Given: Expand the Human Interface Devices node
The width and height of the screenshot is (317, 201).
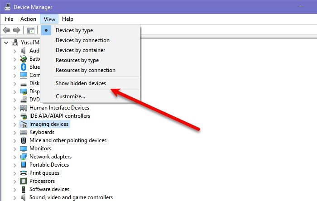Looking at the screenshot, I should click(14, 108).
